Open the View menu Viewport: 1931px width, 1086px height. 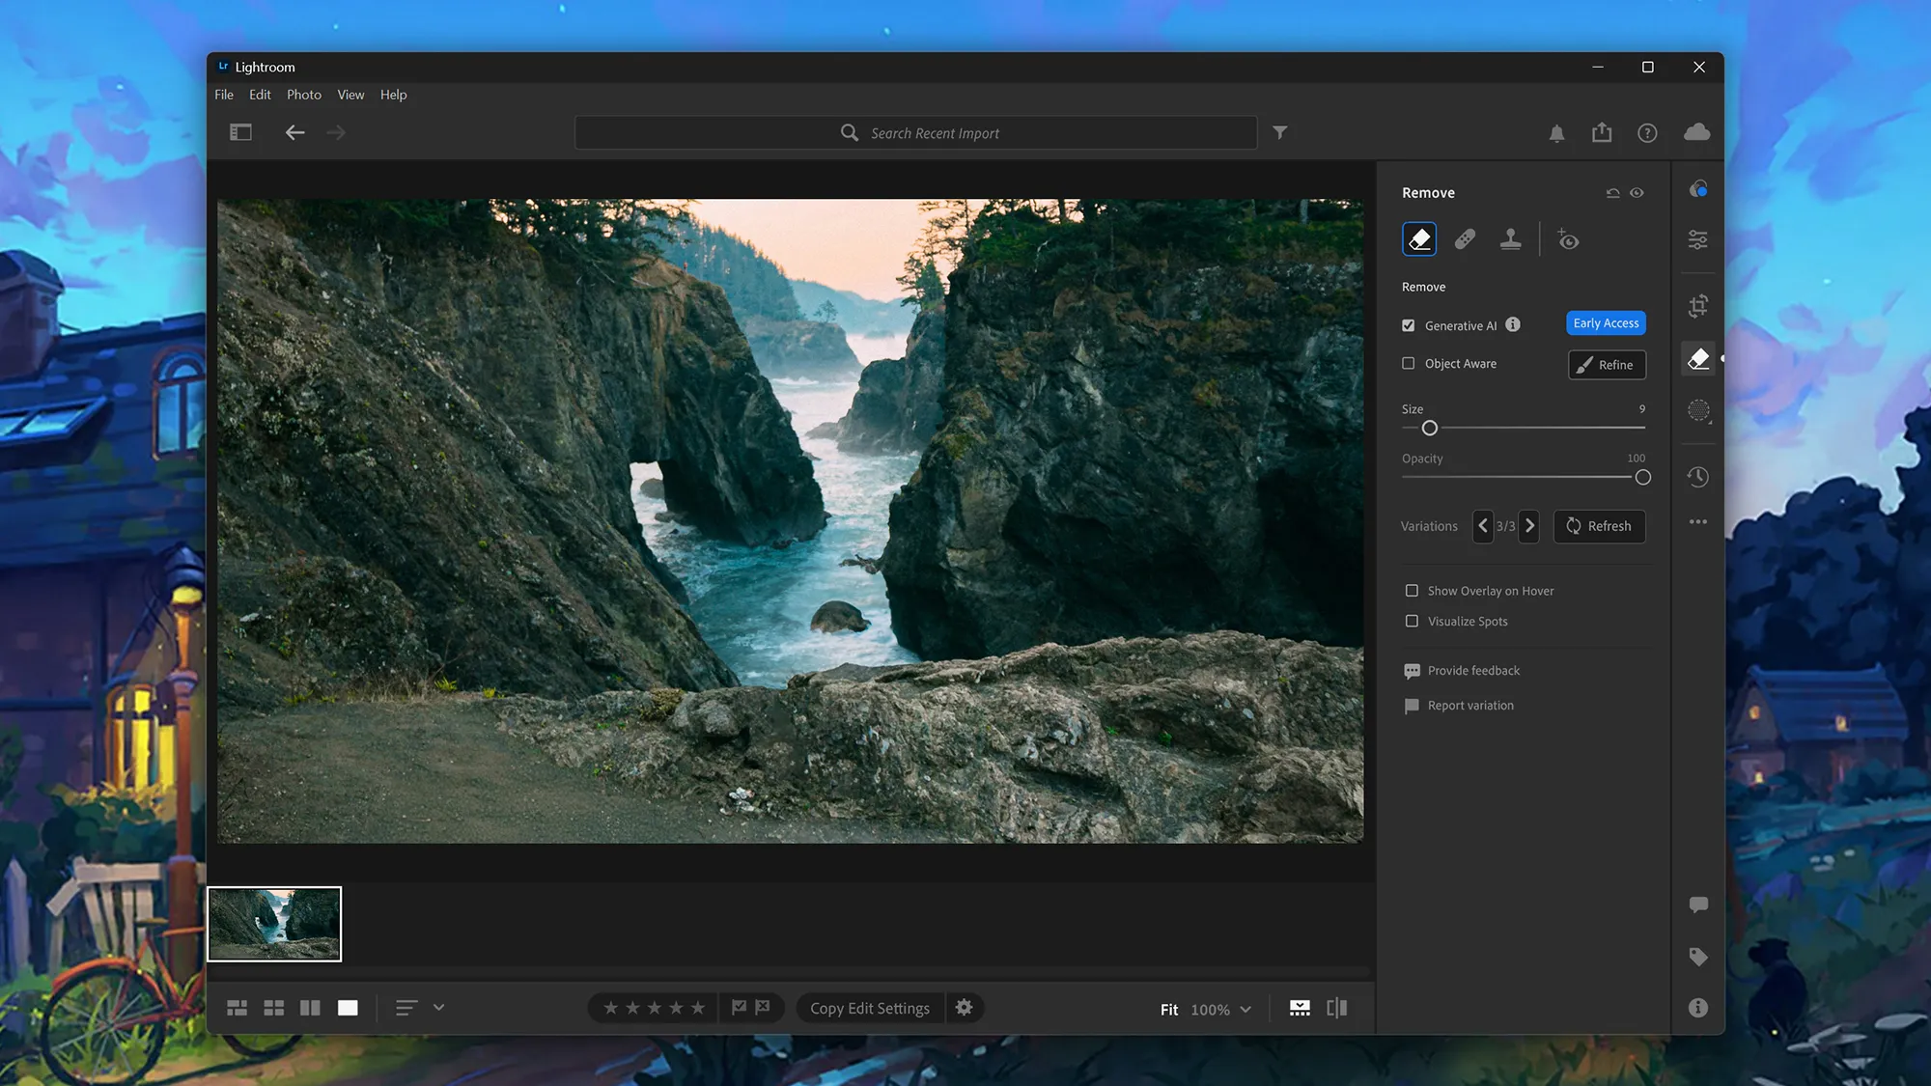(350, 95)
